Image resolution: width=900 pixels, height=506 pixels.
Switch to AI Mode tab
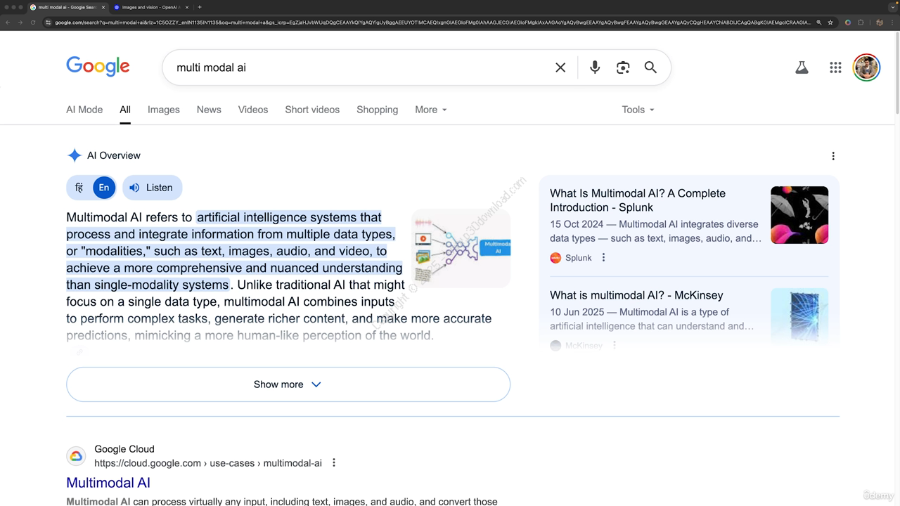[84, 110]
